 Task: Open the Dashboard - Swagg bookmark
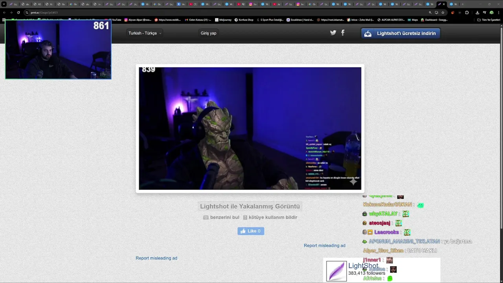(434, 20)
